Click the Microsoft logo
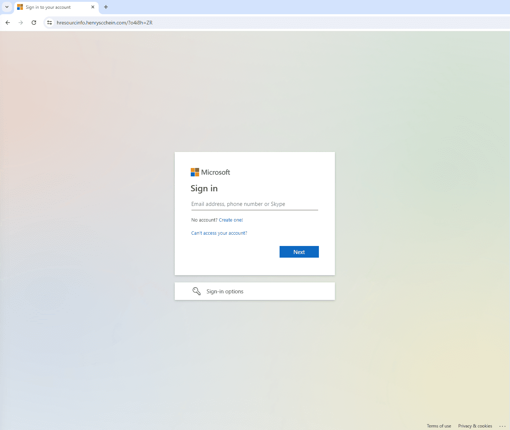 (x=210, y=172)
